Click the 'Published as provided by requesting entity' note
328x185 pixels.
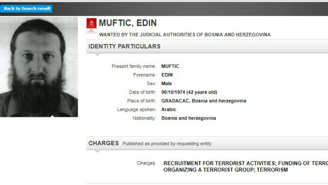pos(167,144)
